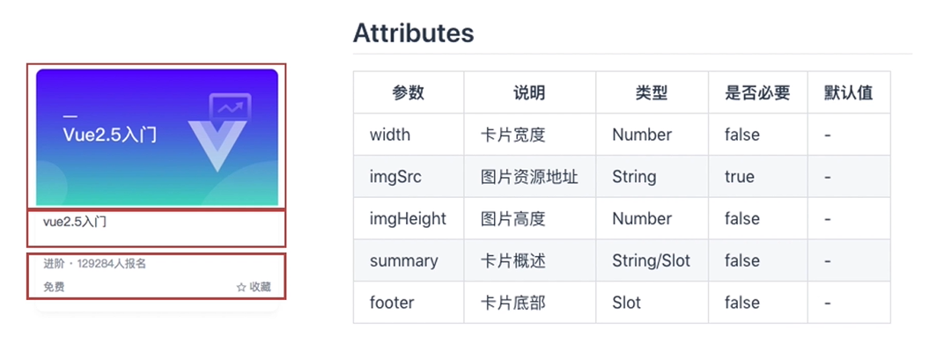Image resolution: width=929 pixels, height=359 pixels.
Task: Click the vue2.5入门 card summary text
Action: pyautogui.click(x=75, y=222)
